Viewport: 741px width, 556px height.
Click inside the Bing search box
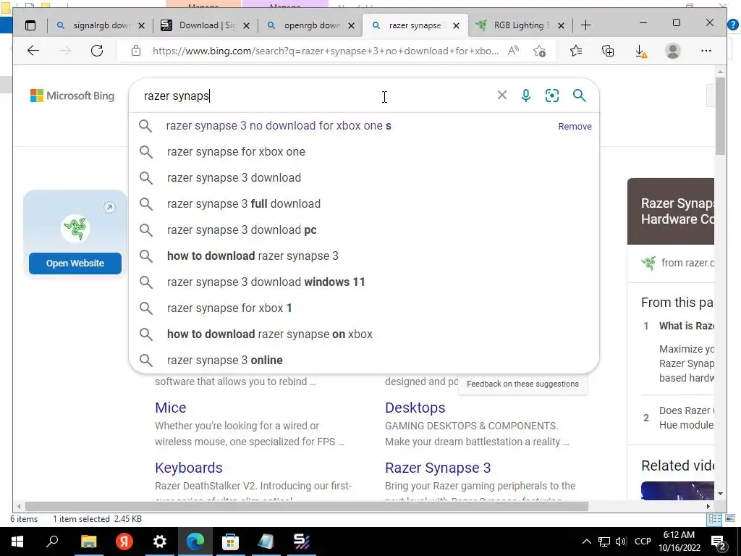(x=317, y=96)
